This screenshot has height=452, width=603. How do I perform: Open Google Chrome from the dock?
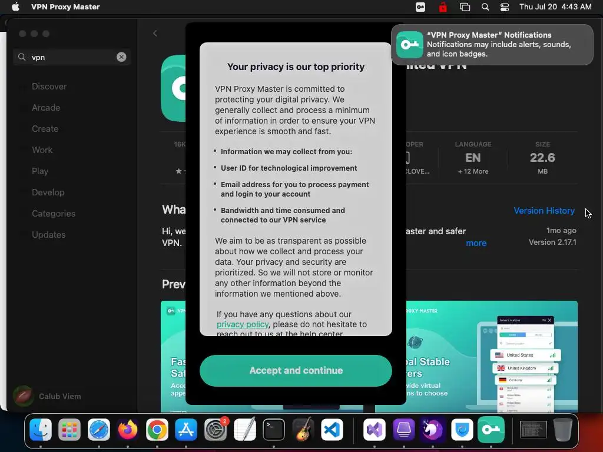[x=157, y=430]
